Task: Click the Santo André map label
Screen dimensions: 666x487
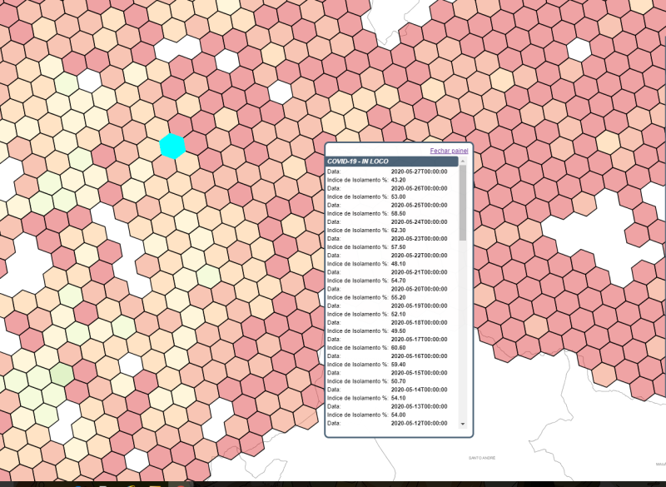Action: coord(484,458)
